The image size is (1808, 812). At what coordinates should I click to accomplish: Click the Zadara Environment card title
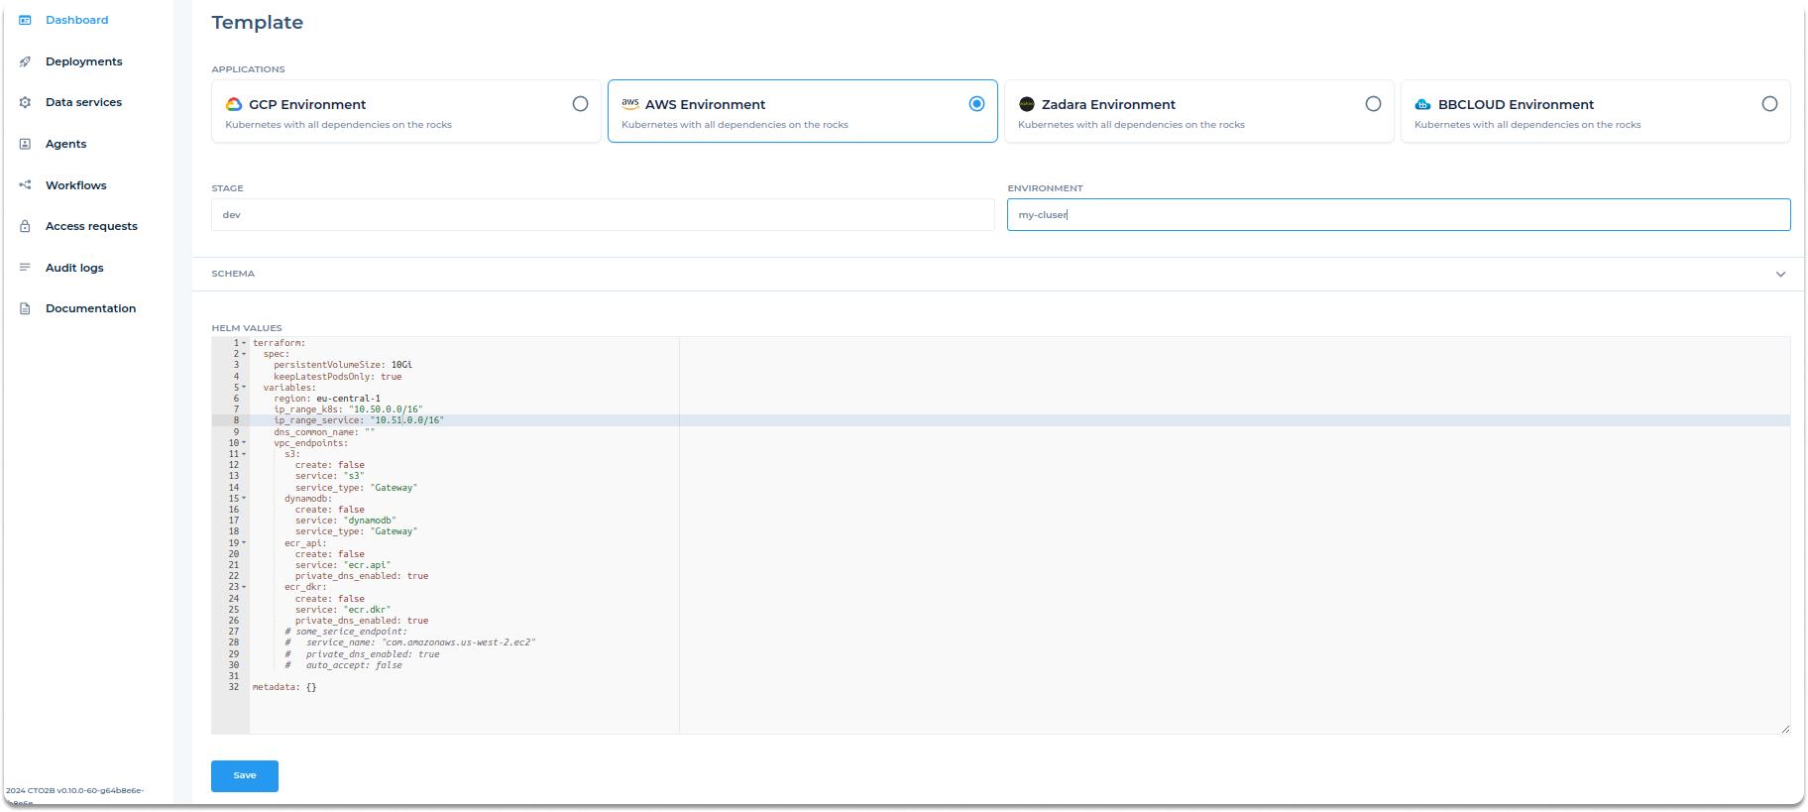point(1108,104)
